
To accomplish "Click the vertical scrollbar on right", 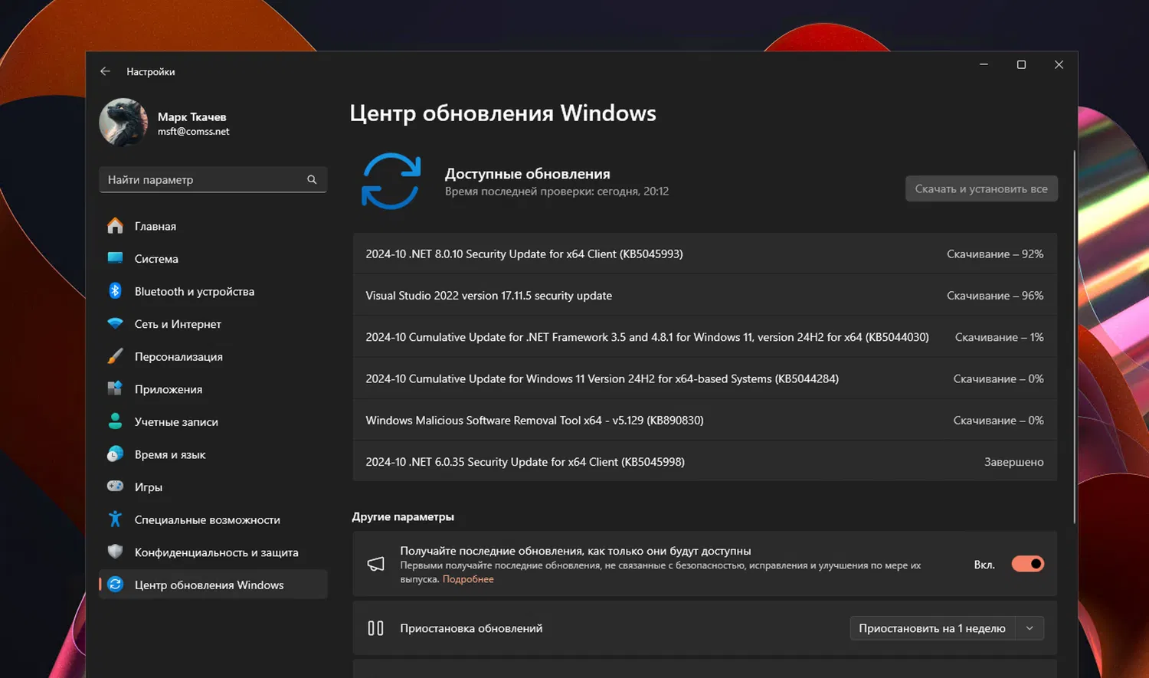I will [1074, 337].
